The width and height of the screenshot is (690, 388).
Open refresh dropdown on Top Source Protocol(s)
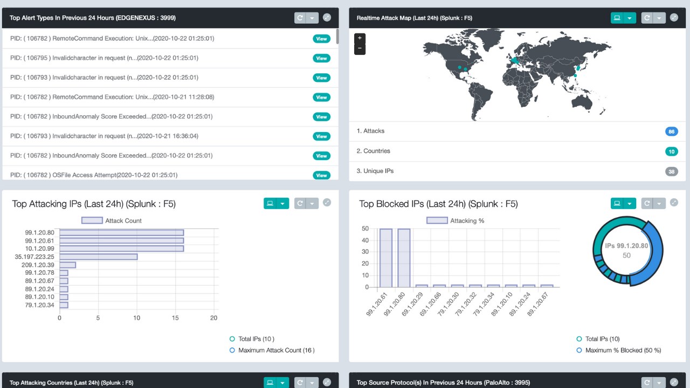(659, 383)
